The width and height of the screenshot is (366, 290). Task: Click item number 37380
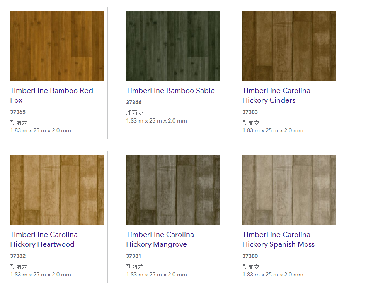click(x=250, y=256)
